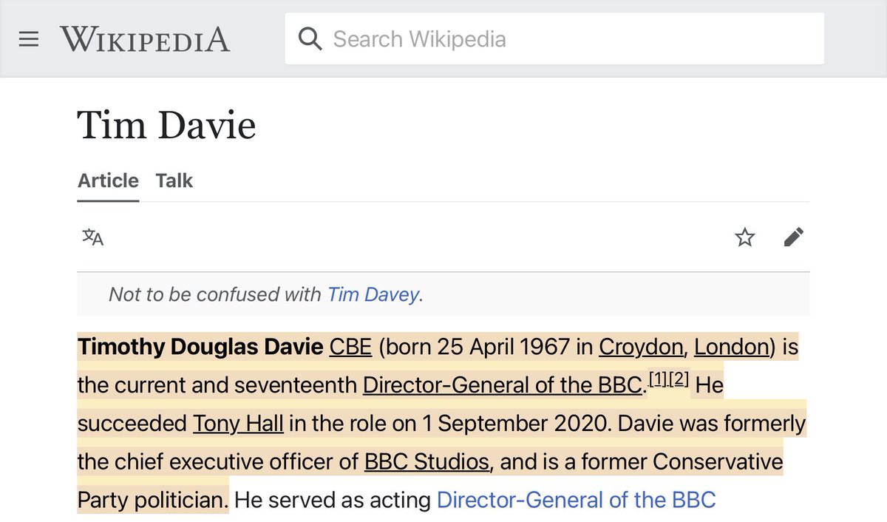
Task: Click the page heading Tim Davie
Action: point(166,126)
